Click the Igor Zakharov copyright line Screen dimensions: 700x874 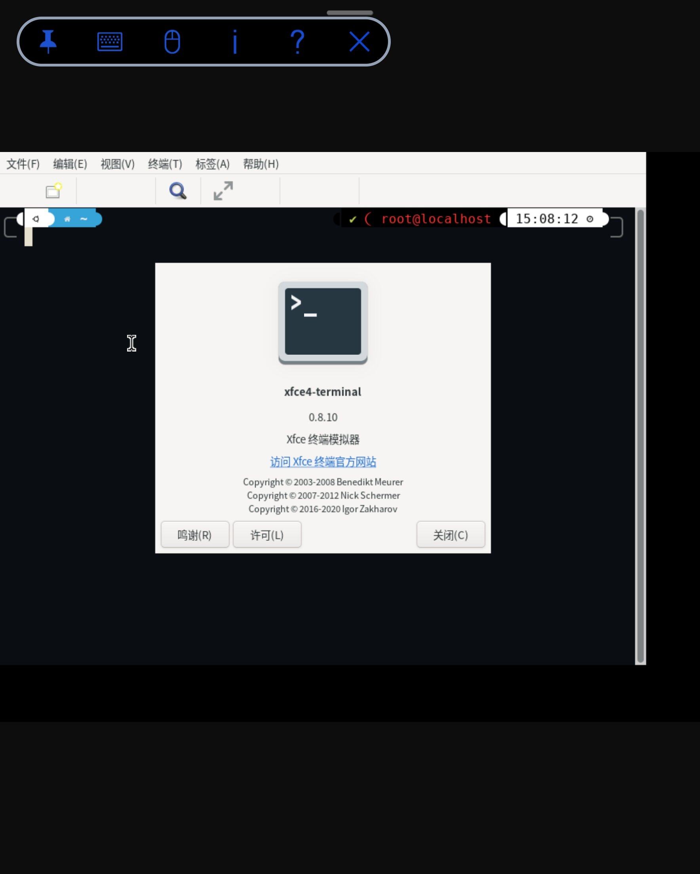[x=323, y=509]
